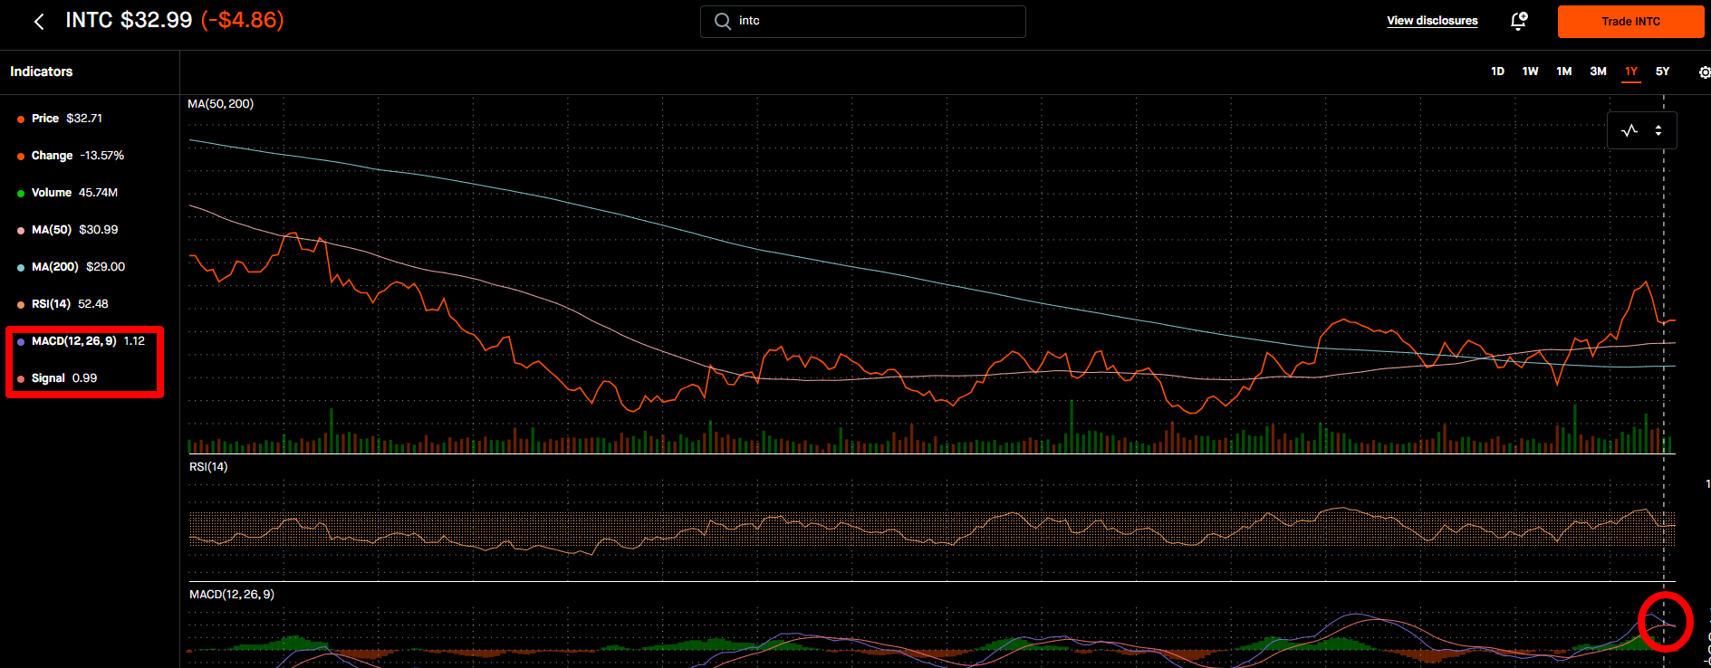Click the MA(50) $30.99 indicator row
Image resolution: width=1711 pixels, height=668 pixels.
(67, 230)
